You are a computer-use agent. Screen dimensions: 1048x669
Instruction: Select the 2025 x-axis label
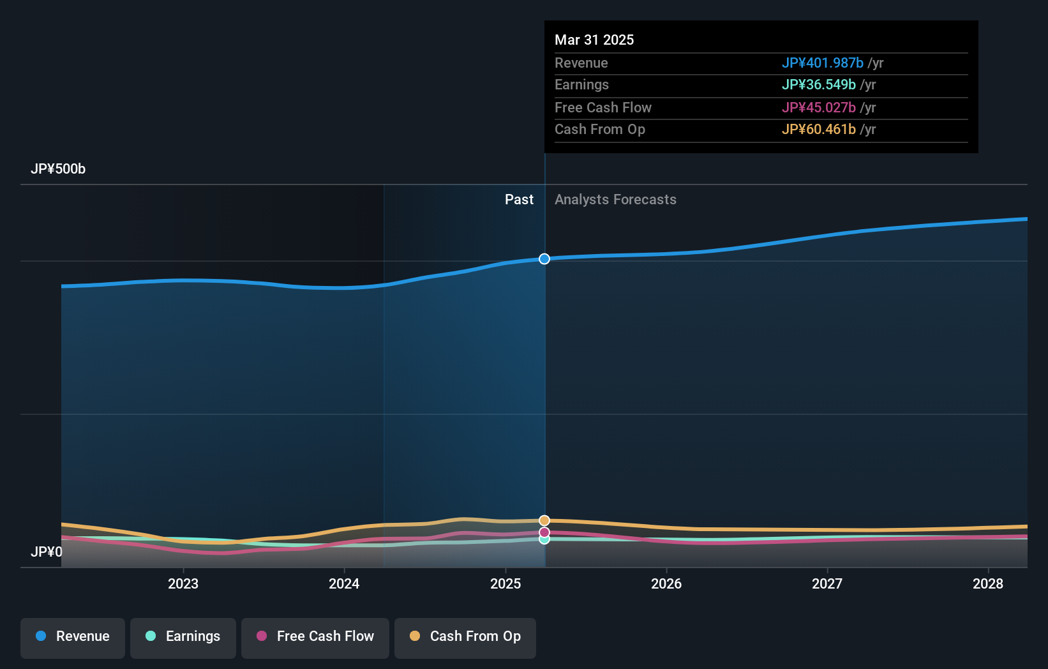[505, 583]
